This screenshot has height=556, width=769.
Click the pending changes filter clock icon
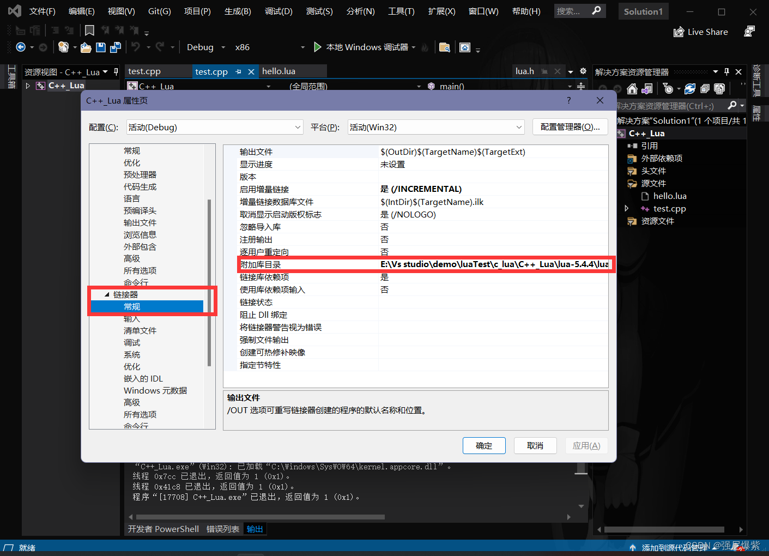coord(668,89)
